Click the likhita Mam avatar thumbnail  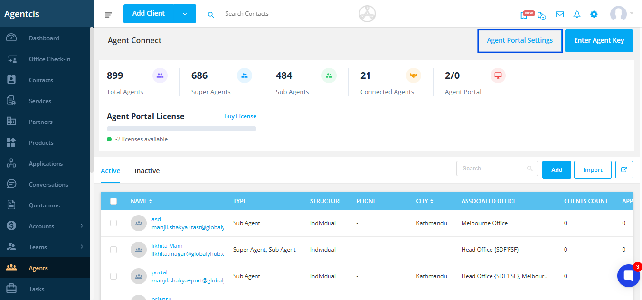coord(139,250)
